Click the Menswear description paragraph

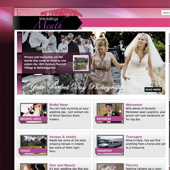coord(146,114)
